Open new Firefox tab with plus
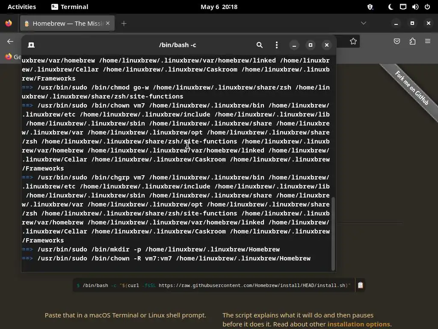The width and height of the screenshot is (438, 329). point(124,24)
